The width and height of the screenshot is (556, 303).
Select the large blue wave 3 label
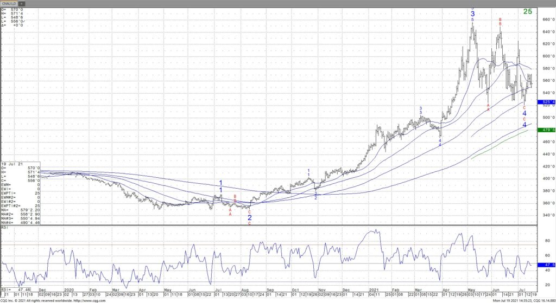[472, 14]
